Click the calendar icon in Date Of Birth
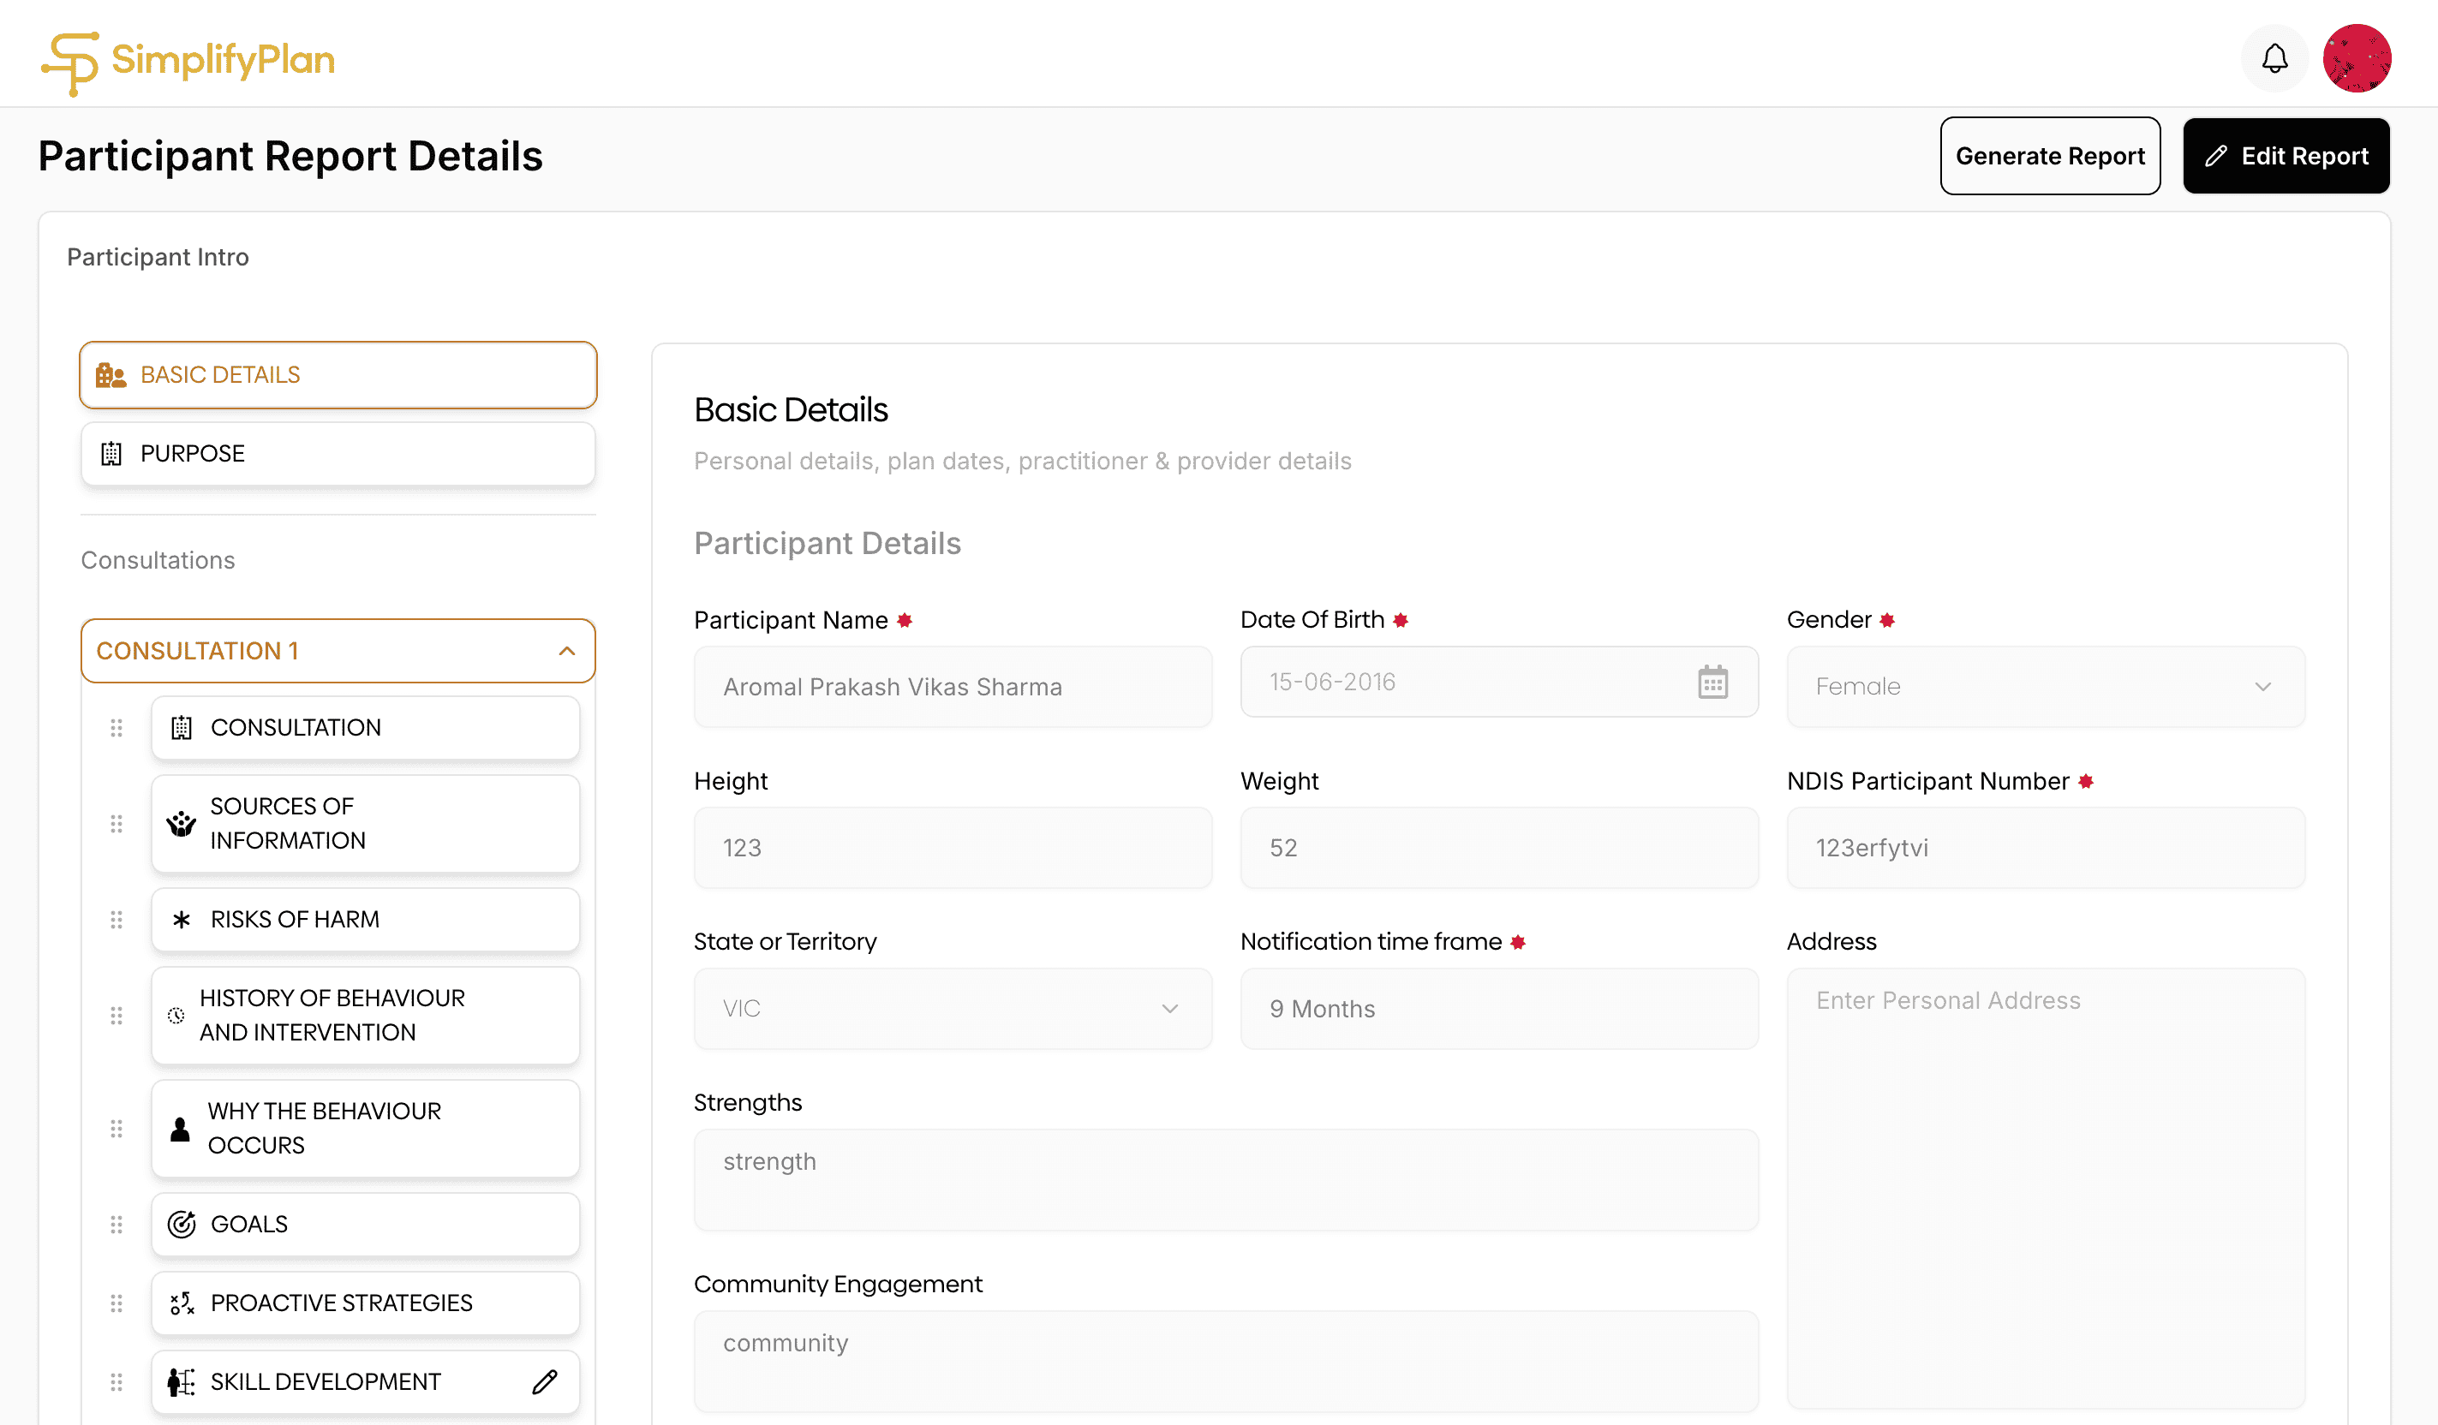The width and height of the screenshot is (2438, 1425). click(1712, 682)
